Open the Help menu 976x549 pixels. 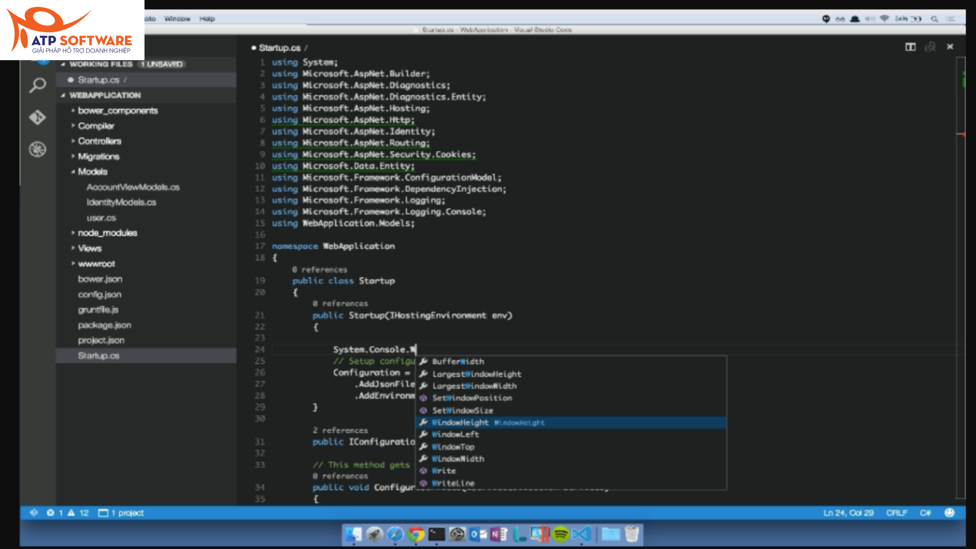[x=208, y=18]
